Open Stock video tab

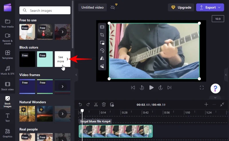(x=7, y=86)
